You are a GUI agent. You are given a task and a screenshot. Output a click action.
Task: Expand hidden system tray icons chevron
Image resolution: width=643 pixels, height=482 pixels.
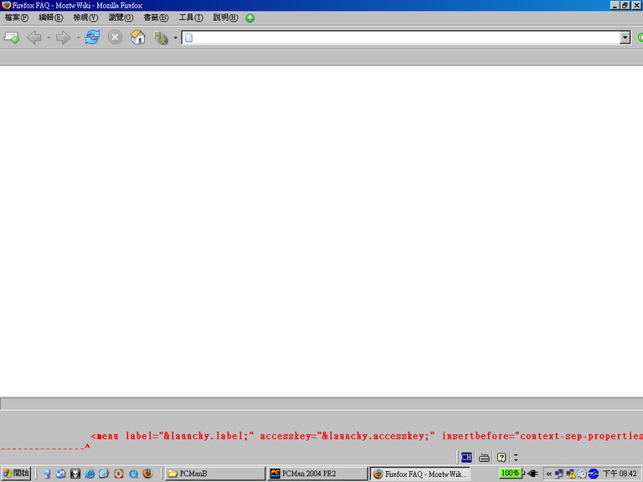[x=549, y=473]
